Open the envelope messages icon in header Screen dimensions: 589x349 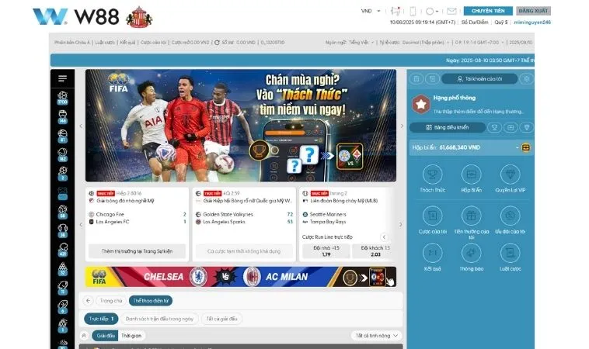pyautogui.click(x=451, y=11)
